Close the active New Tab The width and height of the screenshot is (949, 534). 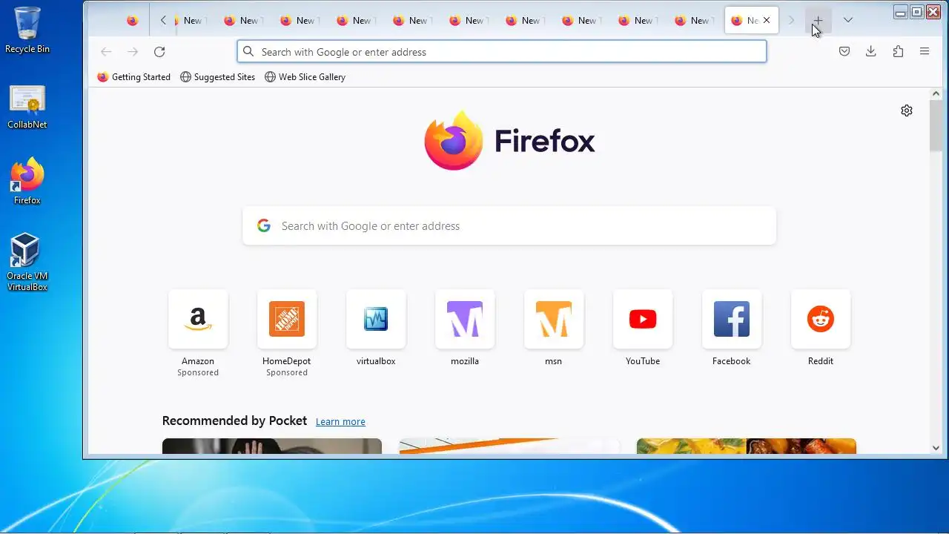(x=767, y=20)
